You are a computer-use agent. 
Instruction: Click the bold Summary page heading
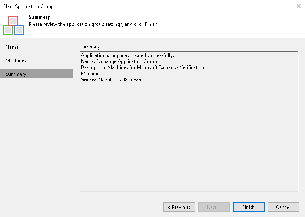39,17
